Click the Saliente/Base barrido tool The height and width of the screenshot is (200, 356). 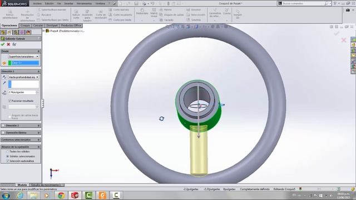point(52,10)
